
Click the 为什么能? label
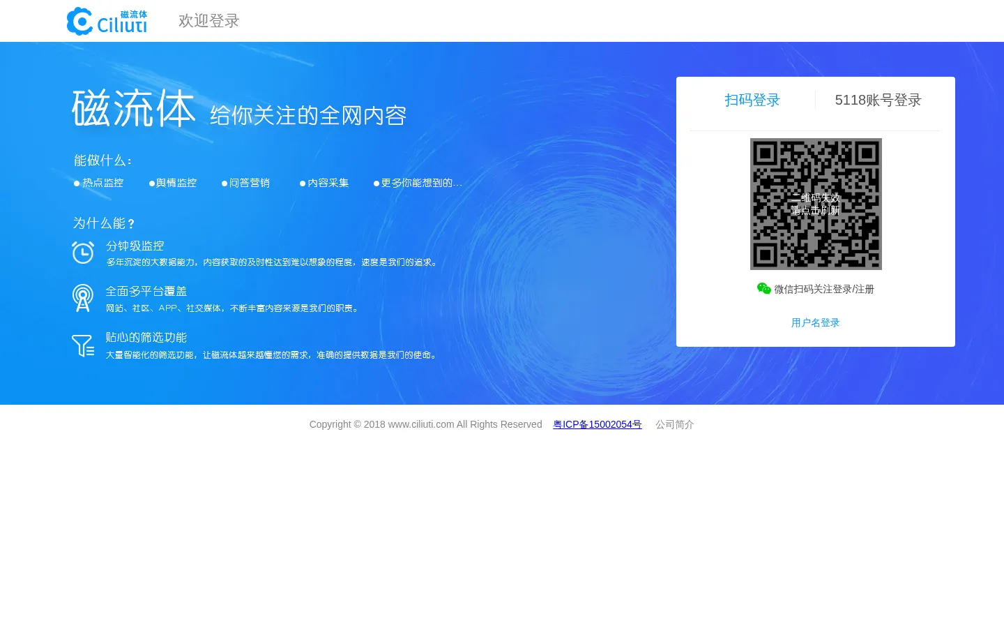pyautogui.click(x=104, y=223)
